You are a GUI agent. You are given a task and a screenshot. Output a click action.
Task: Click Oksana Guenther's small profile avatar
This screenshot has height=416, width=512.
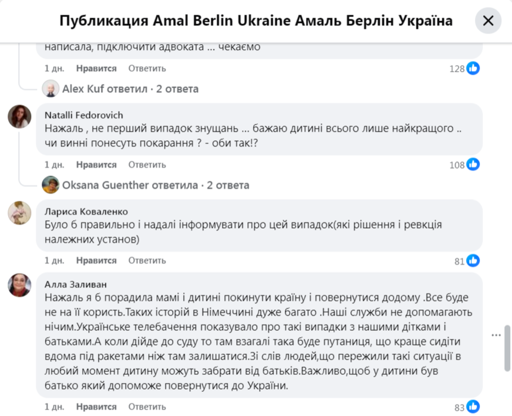[51, 185]
